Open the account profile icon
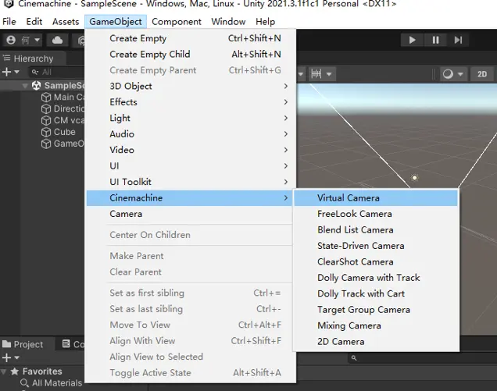Viewport: 497px width, 391px height. pyautogui.click(x=11, y=41)
